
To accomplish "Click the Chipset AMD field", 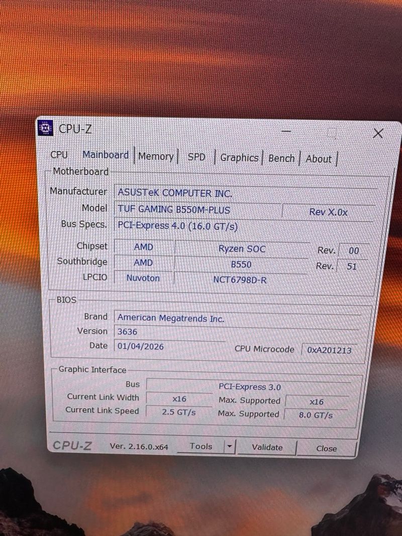I will [x=144, y=247].
